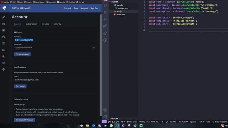Open VS Code Accounts icon
Viewport: 228px width, 128px height.
coord(105,110)
